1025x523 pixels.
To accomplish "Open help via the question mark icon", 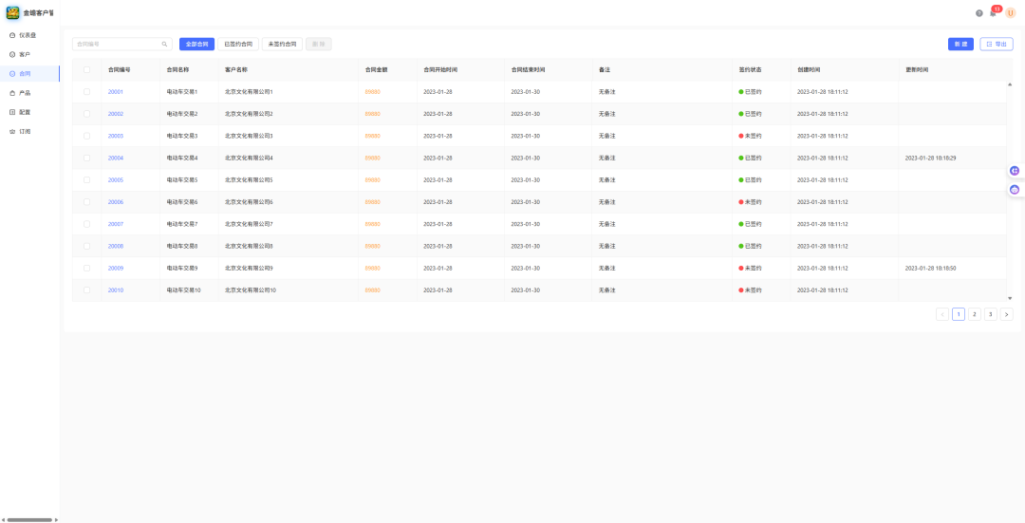I will pos(978,13).
